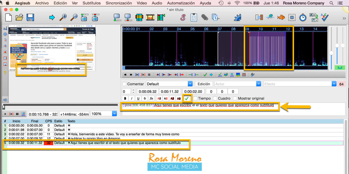Open macOS Spotlight search icon
Viewport: 349px width, 174px height.
tap(332, 3)
